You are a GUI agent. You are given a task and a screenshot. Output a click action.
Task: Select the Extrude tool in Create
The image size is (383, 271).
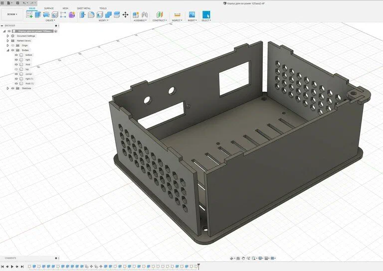tap(37, 14)
